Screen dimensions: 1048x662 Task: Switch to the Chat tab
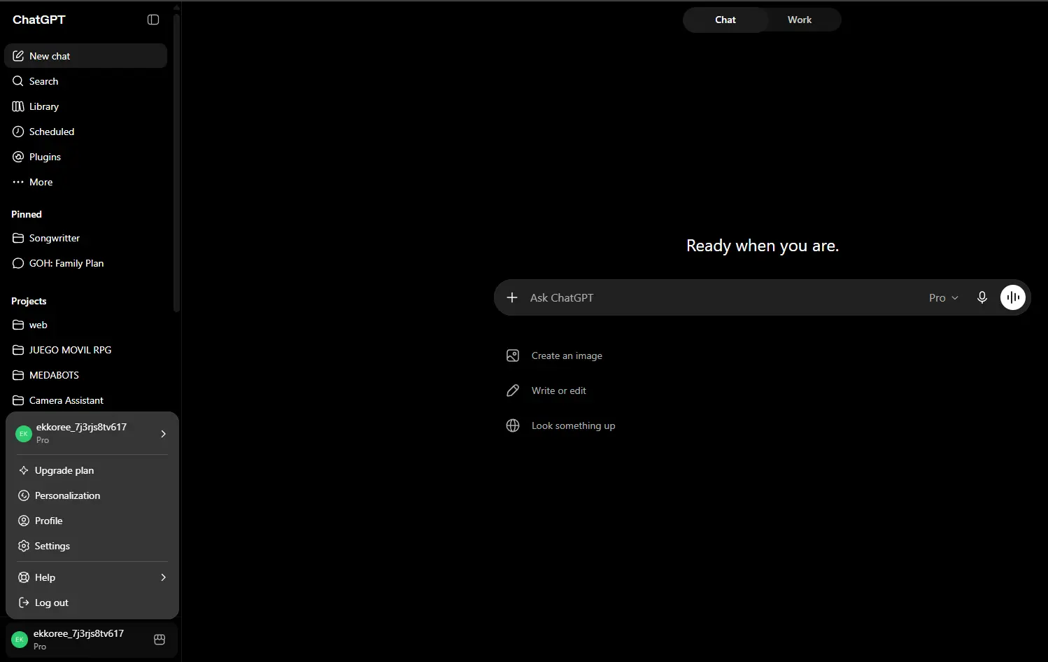(725, 20)
